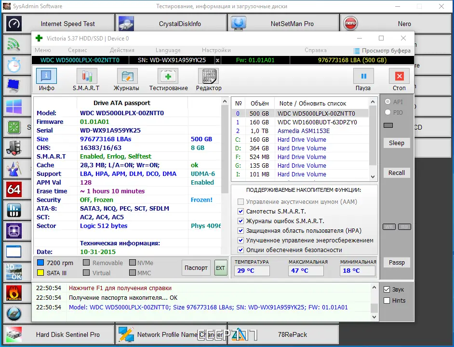Click the Sleep button
The height and width of the screenshot is (347, 454).
pos(397,143)
